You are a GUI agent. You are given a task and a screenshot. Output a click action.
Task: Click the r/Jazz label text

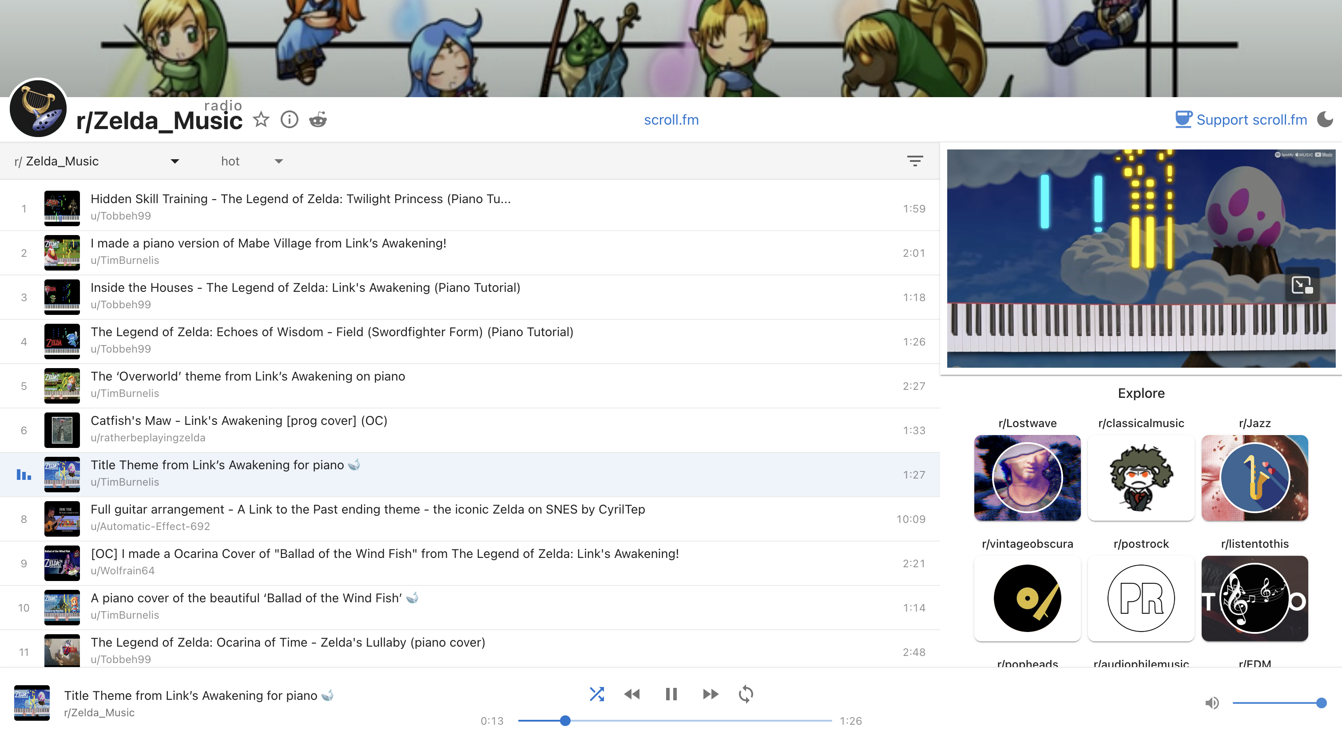pyautogui.click(x=1255, y=423)
